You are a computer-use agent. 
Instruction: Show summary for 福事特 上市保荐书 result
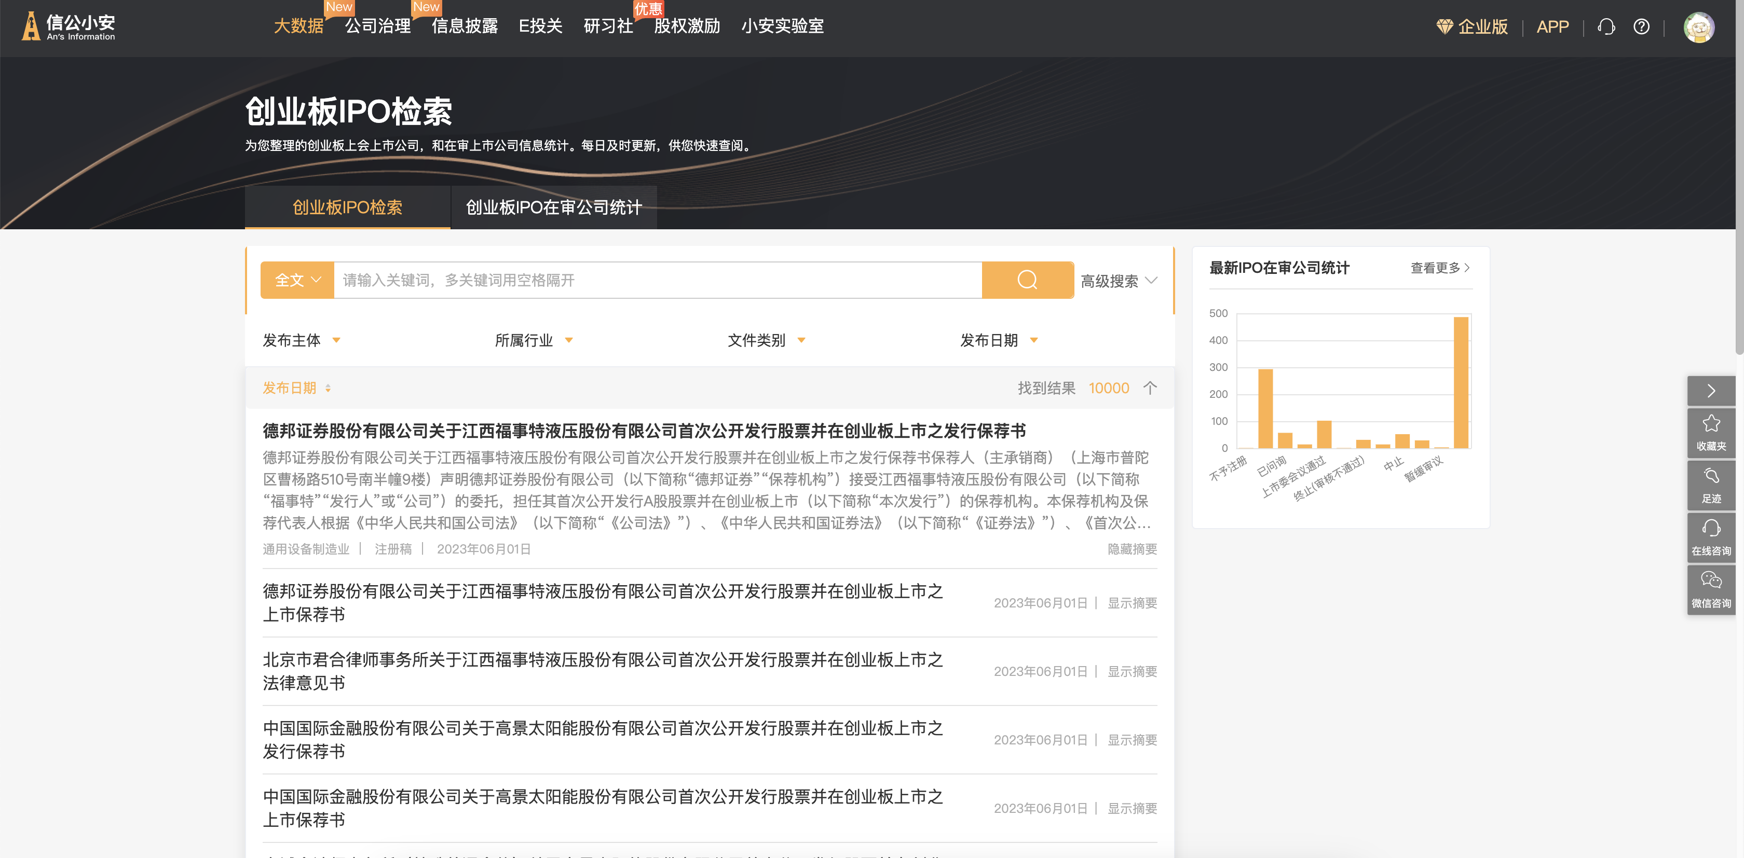pyautogui.click(x=1132, y=603)
